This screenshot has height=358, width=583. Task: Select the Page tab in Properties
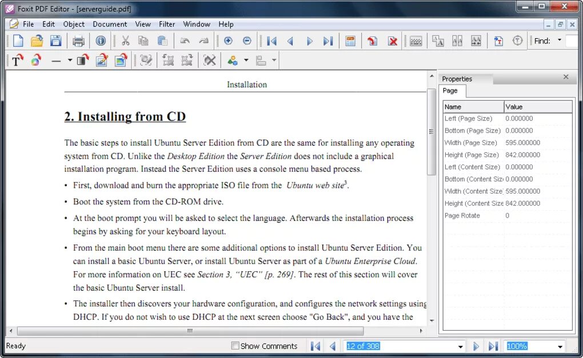[450, 91]
